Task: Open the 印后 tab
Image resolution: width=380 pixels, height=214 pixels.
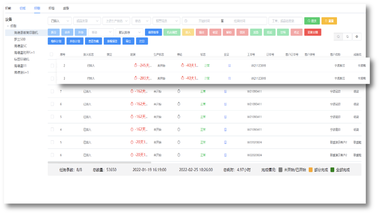Action: click(52, 8)
